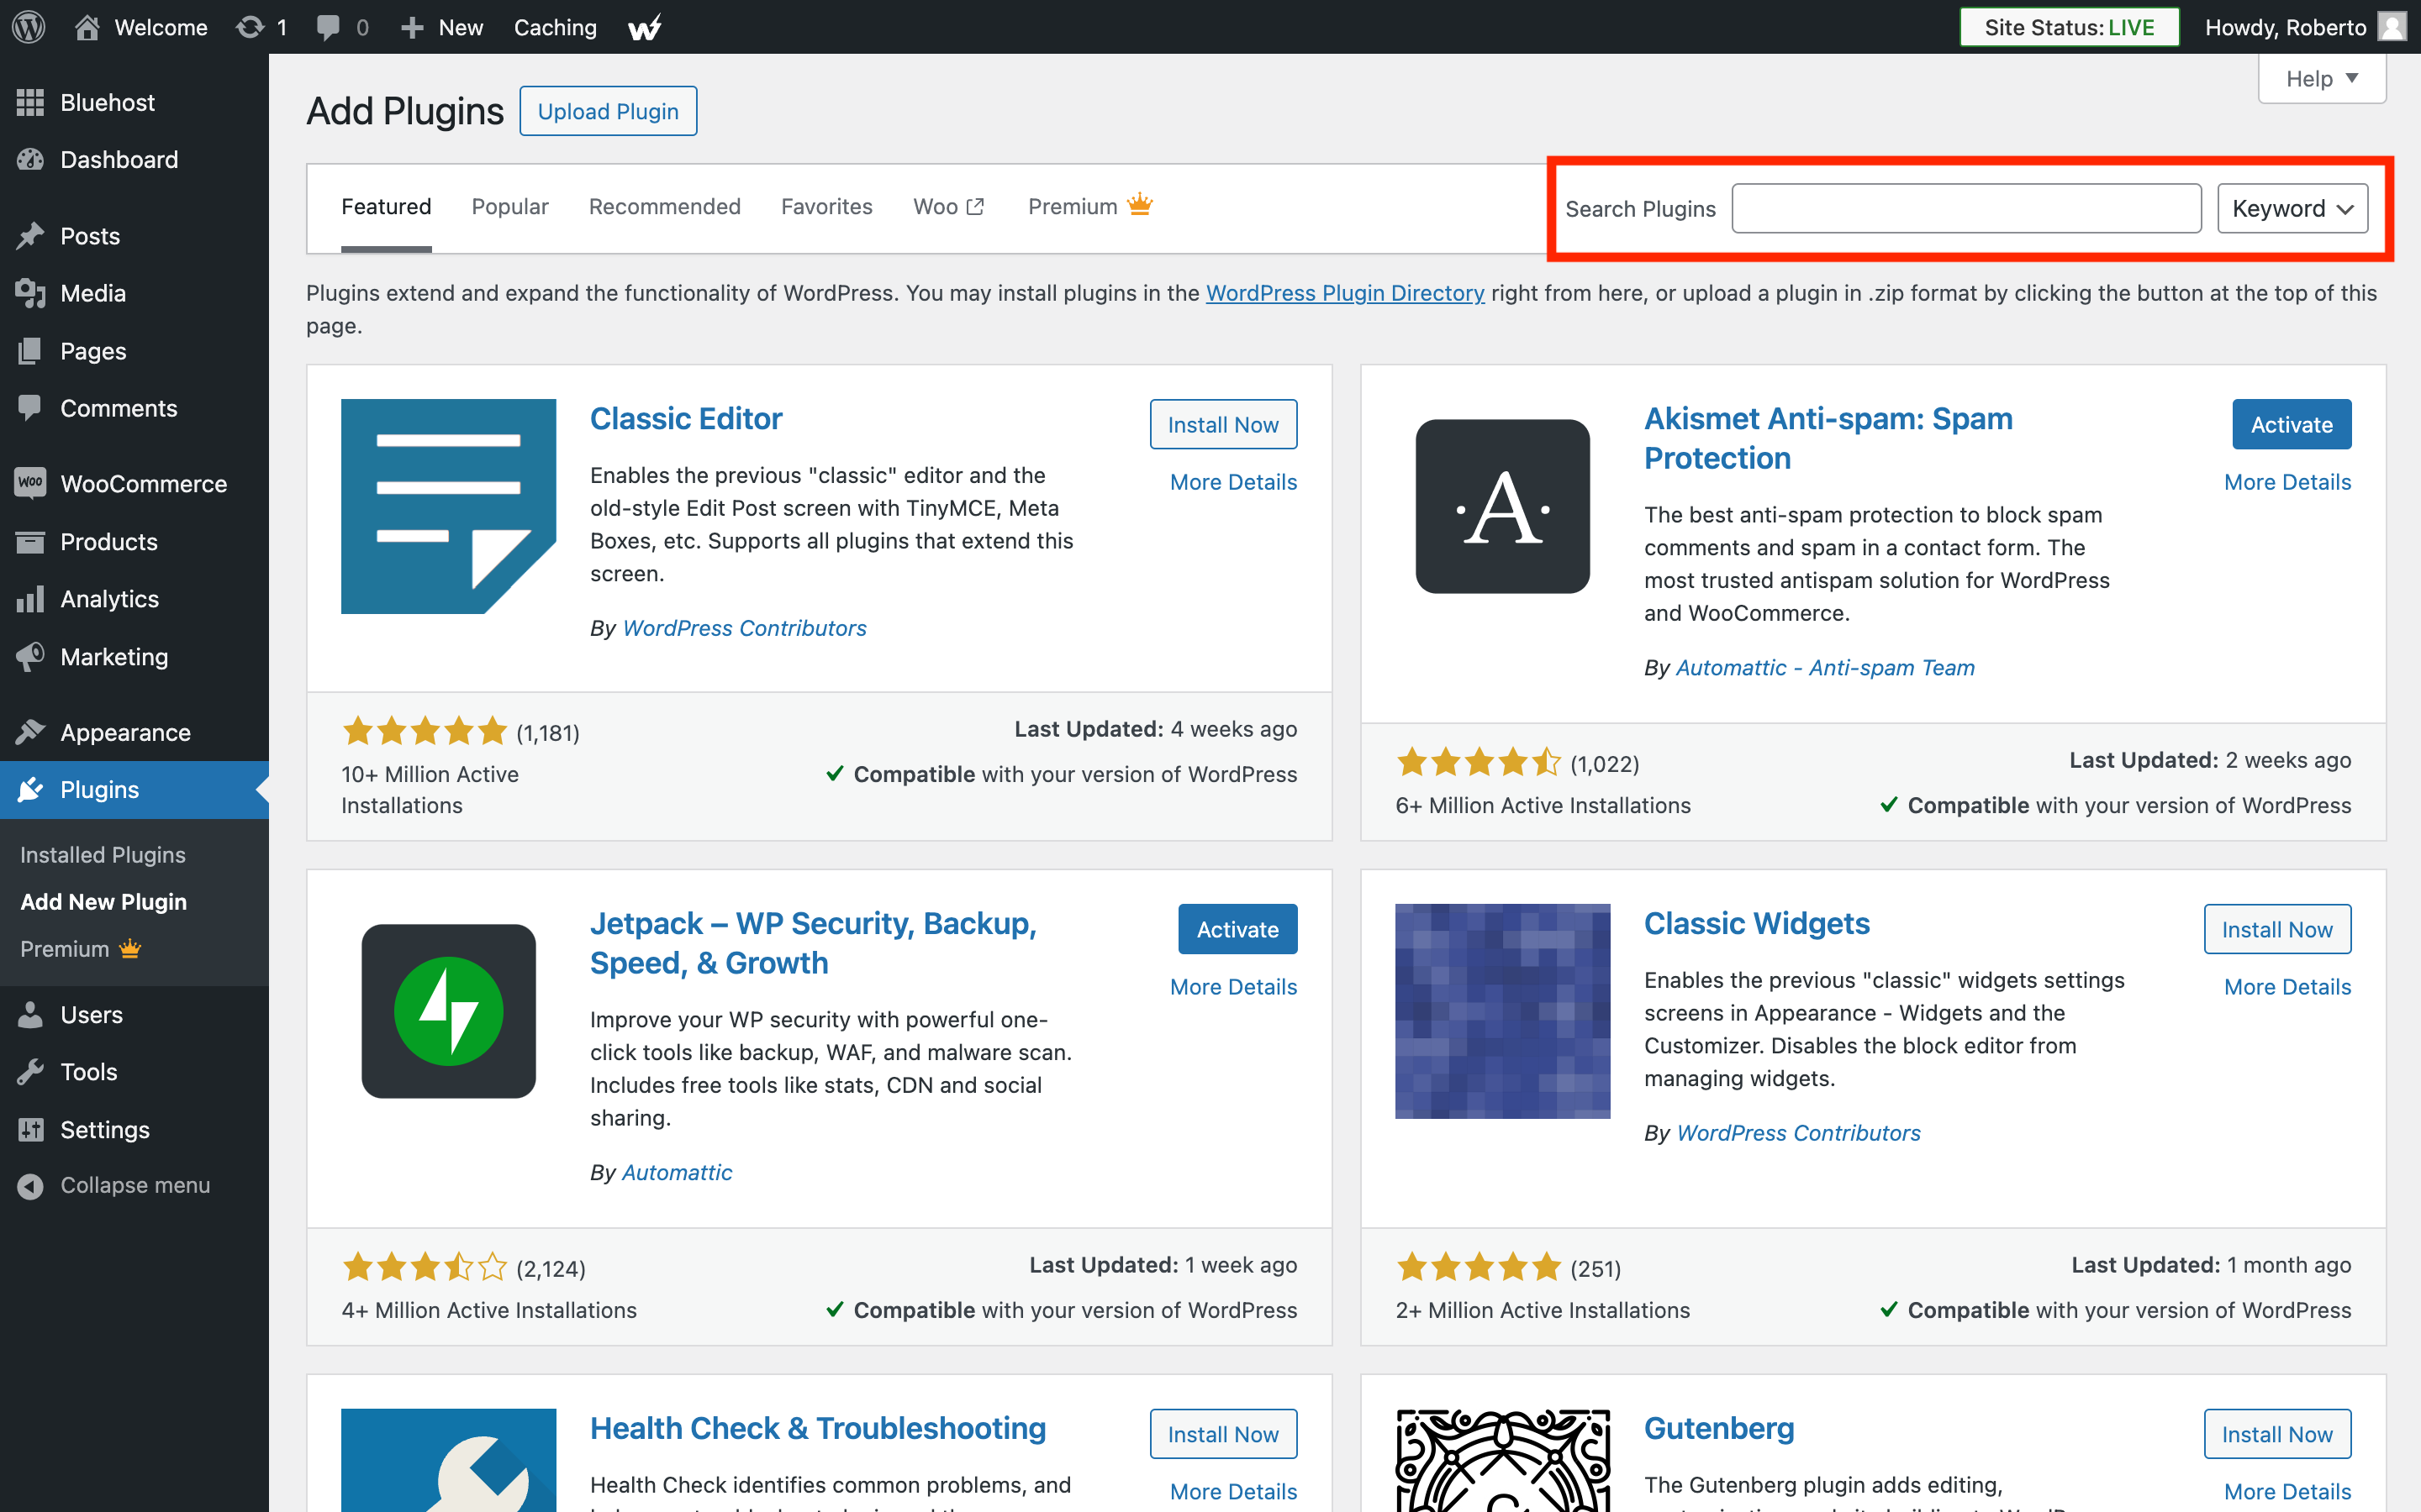Click the Upload Plugin button
This screenshot has width=2421, height=1512.
(x=609, y=111)
